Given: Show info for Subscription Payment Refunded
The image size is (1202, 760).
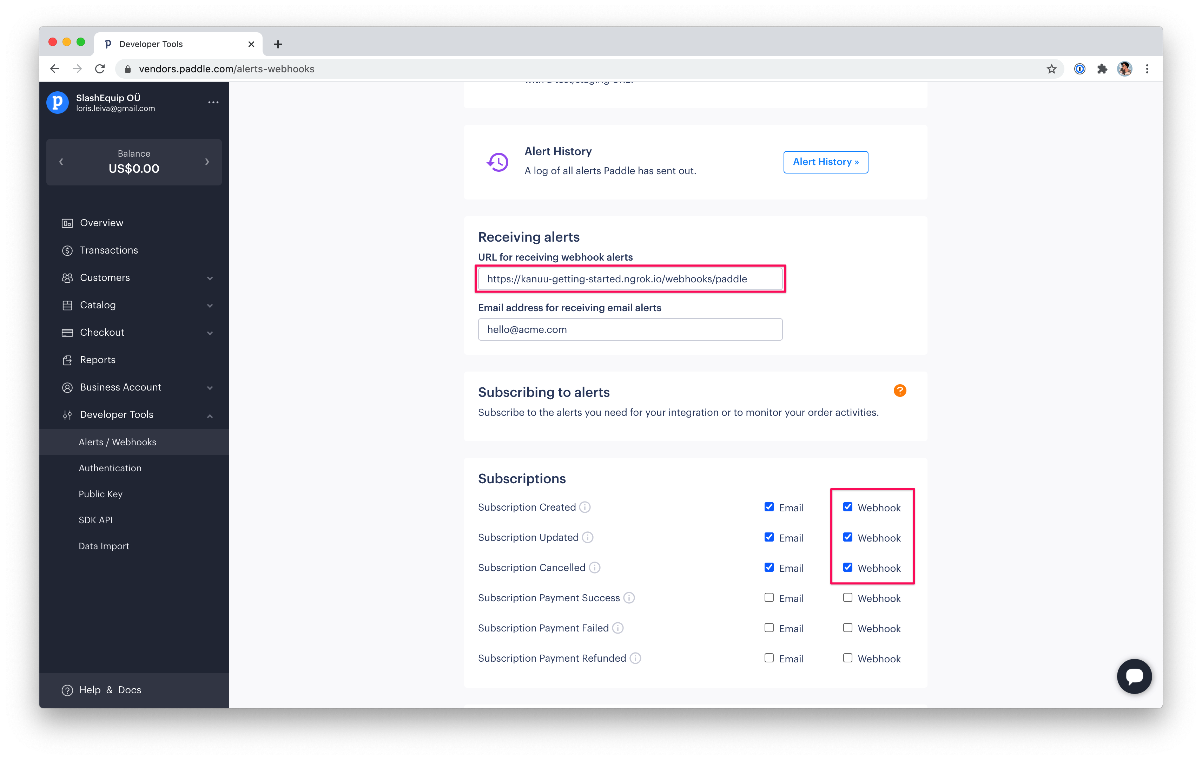Looking at the screenshot, I should [x=635, y=658].
